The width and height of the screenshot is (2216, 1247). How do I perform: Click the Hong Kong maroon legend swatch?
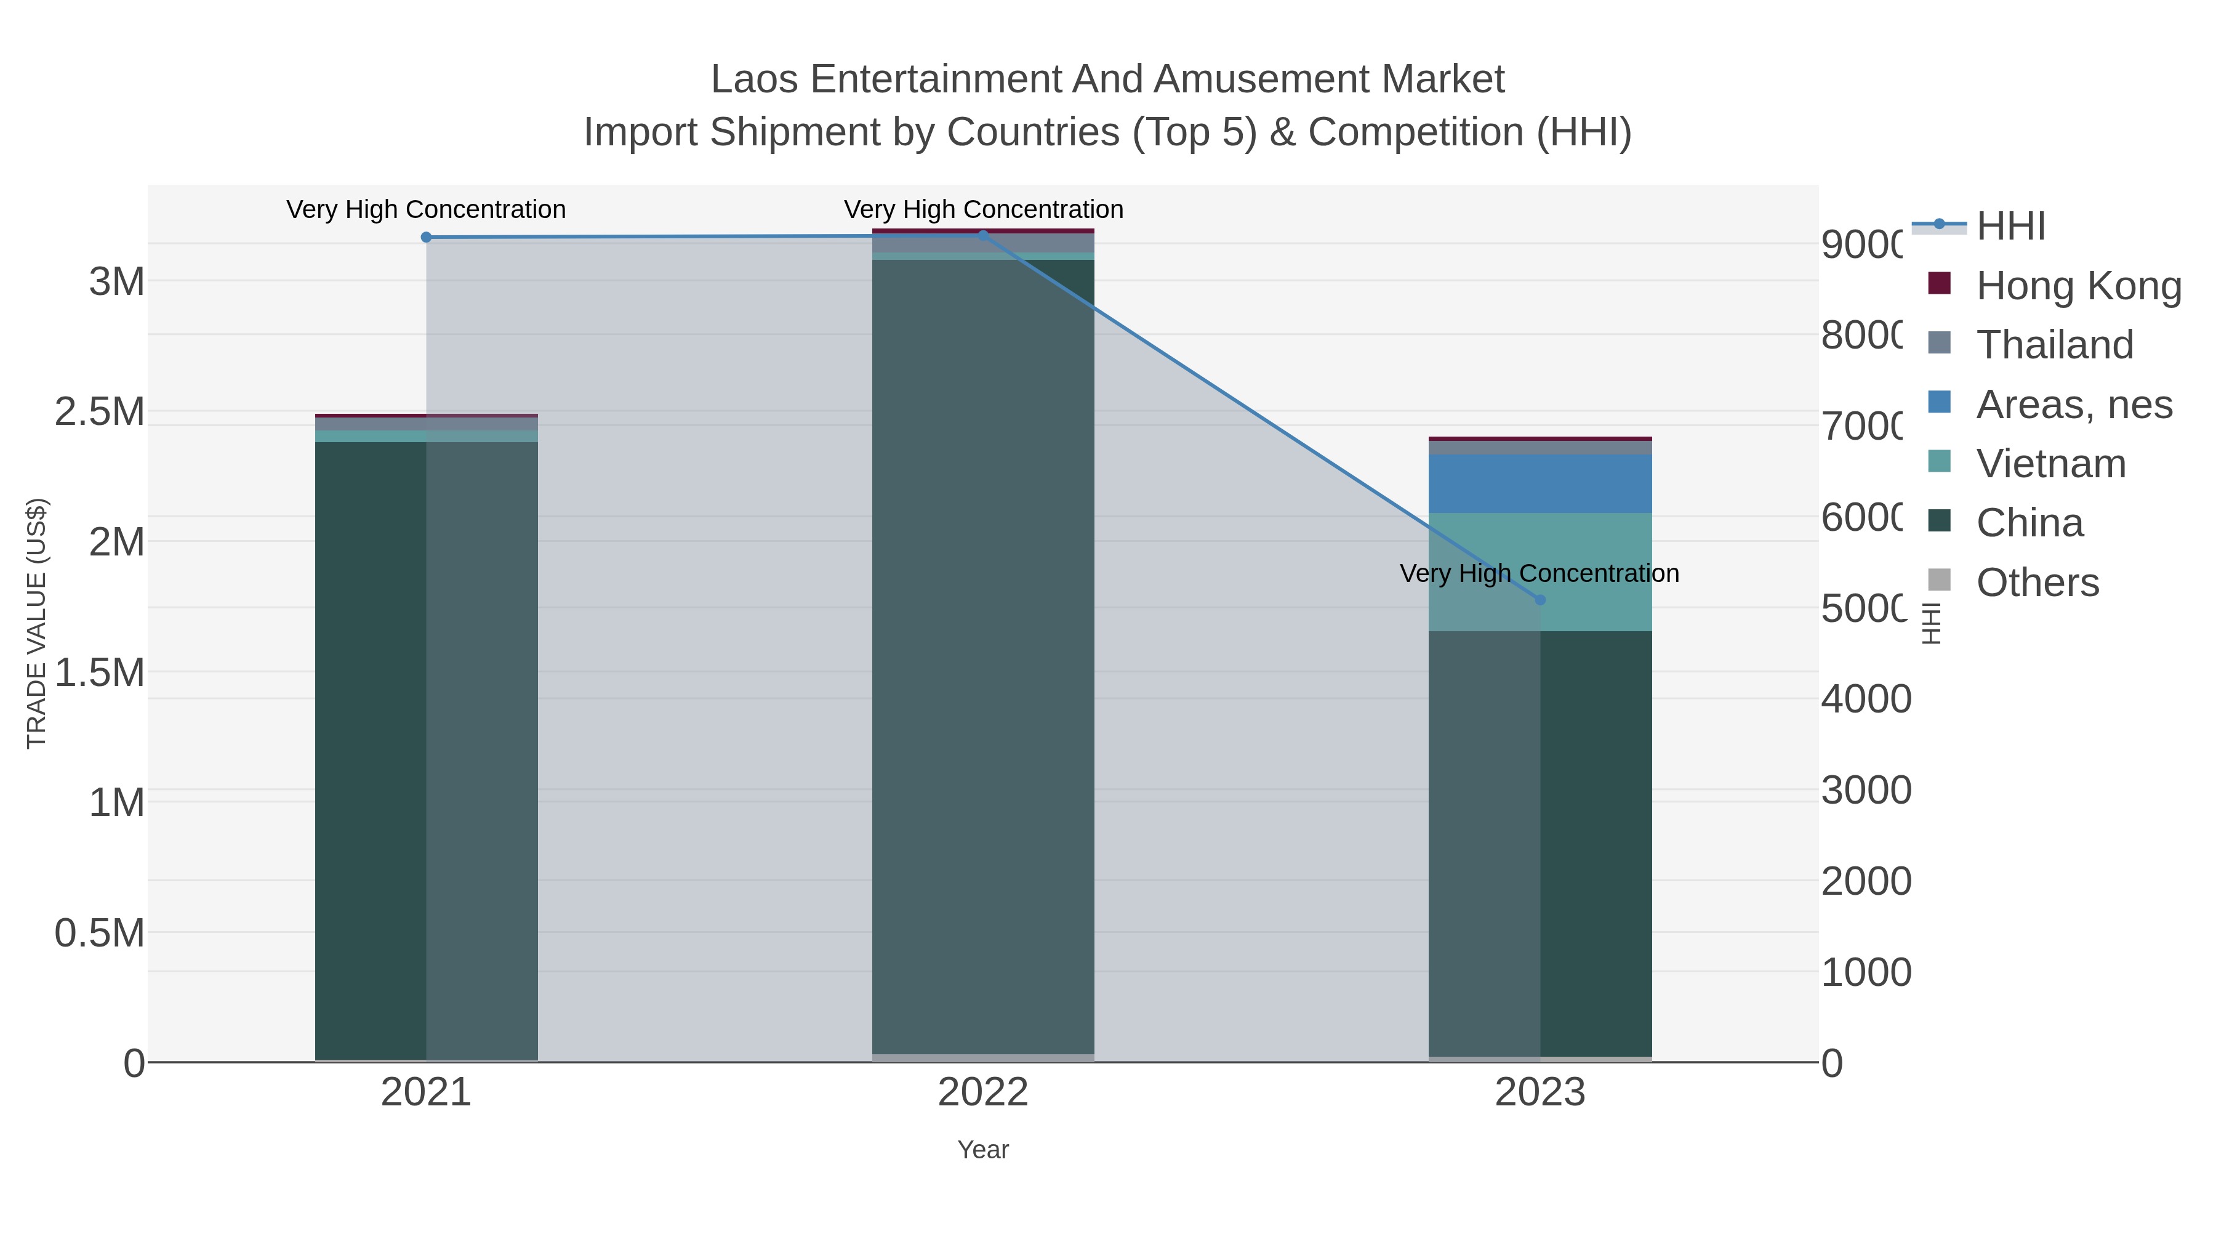pos(1939,283)
